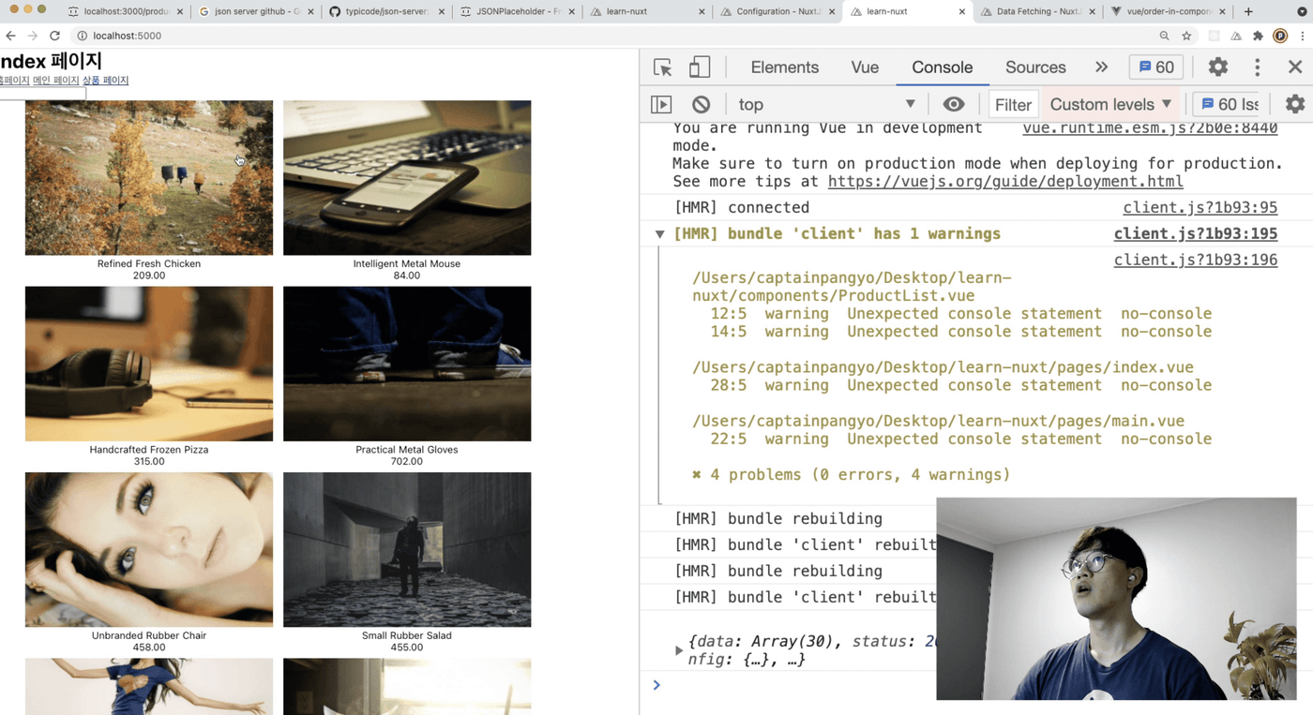Activate the inspect element picker icon
This screenshot has width=1313, height=715.
click(x=663, y=67)
